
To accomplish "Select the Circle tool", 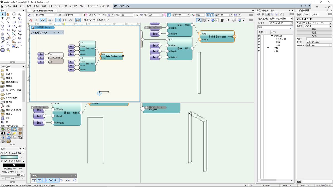I will point(2,26).
